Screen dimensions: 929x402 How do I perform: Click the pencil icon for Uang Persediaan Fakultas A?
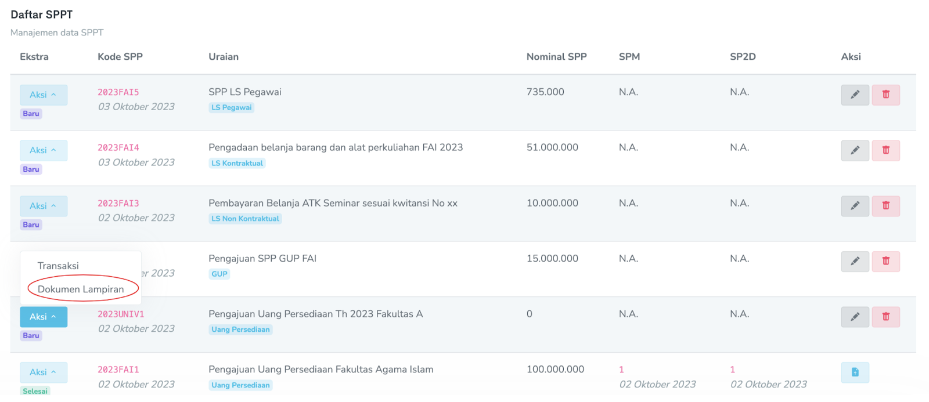(x=855, y=317)
